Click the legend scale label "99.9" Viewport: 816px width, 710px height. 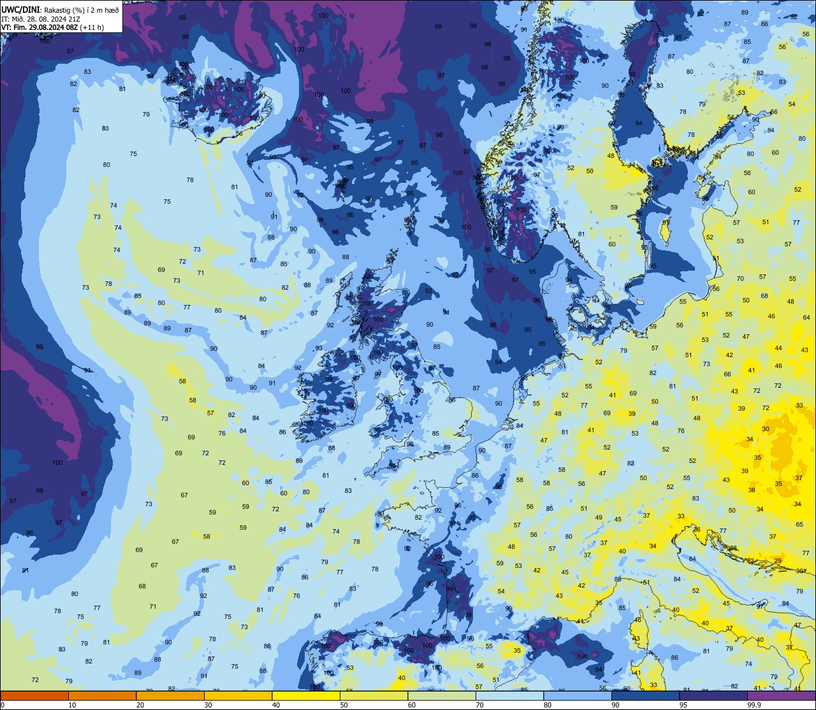(755, 705)
